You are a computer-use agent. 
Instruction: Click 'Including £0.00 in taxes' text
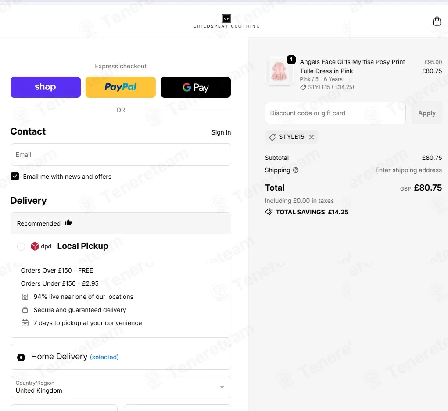299,201
